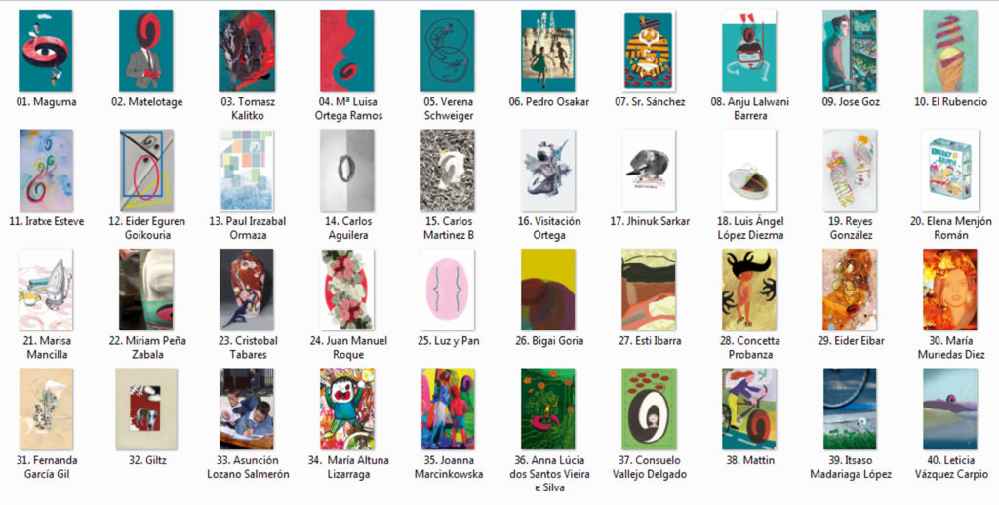Click the 34. María Altuna Lizarraga file label
999x505 pixels.
click(348, 467)
